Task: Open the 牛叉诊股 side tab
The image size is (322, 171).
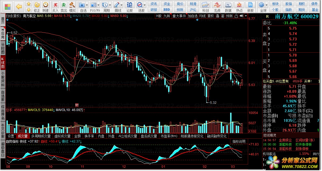Action: 3,131
